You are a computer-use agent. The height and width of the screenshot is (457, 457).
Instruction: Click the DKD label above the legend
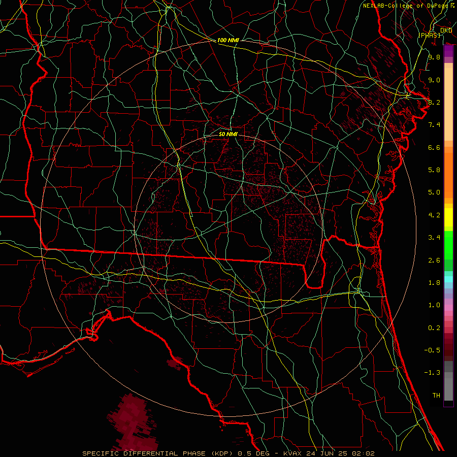[x=446, y=30]
